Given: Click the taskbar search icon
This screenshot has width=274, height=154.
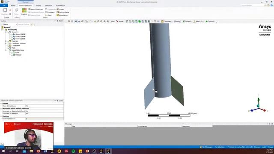Looking at the screenshot, I should (10, 151).
